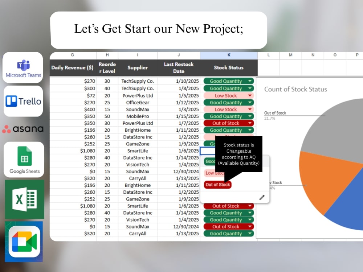Open Good Quantity dropdown in VisionTech row below popup
Viewport: 363px width, 272px height.
(x=250, y=220)
